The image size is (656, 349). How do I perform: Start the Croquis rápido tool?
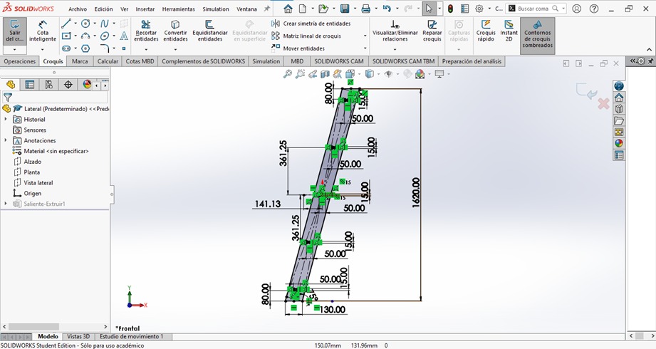[x=486, y=31]
